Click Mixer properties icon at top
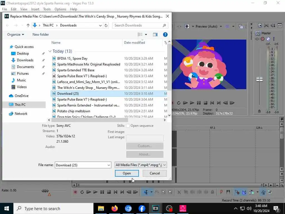This screenshot has width=285, height=214. point(260,25)
